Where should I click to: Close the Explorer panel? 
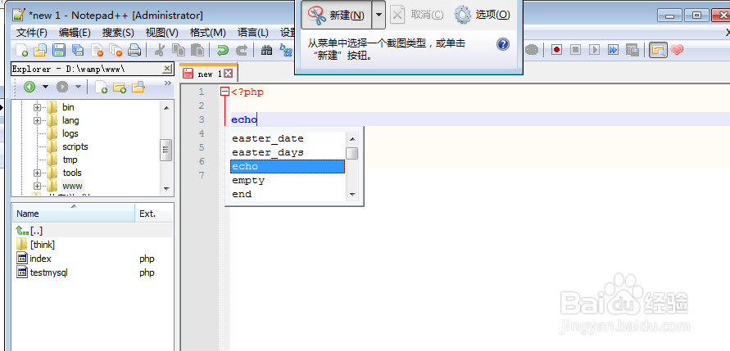[x=166, y=69]
